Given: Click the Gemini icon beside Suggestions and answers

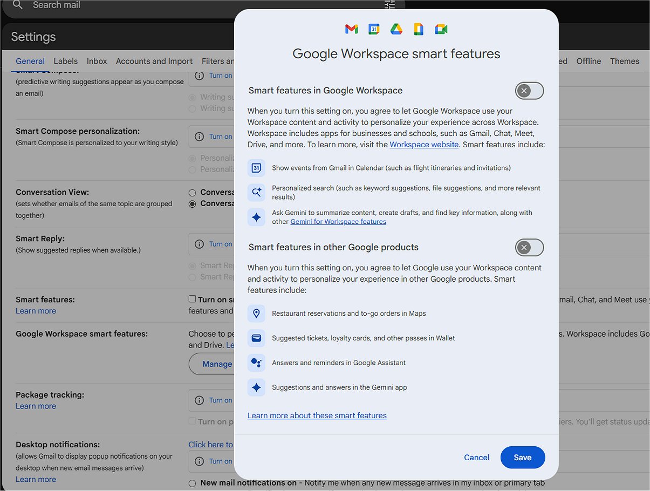Looking at the screenshot, I should coord(256,387).
